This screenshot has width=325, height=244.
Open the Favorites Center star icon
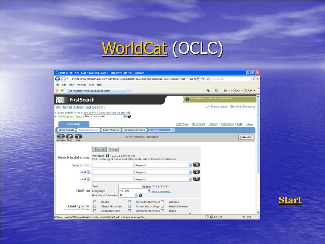(x=57, y=90)
